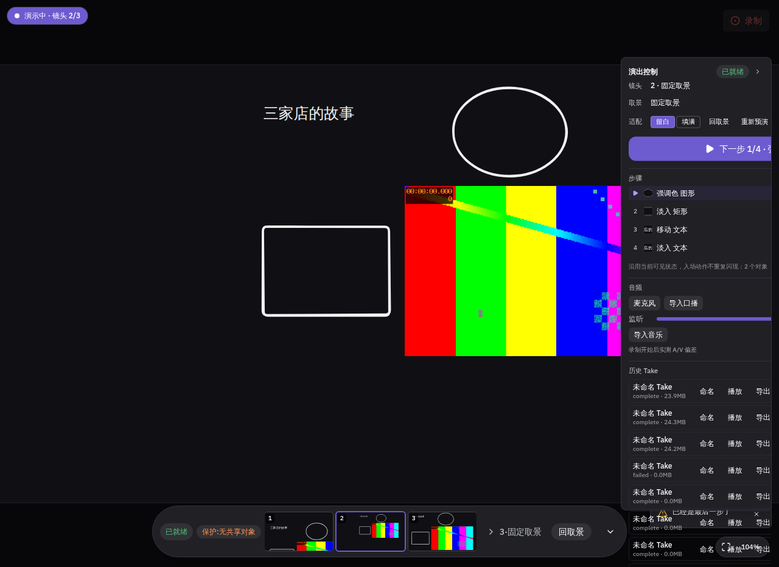Click the 三家店的故事 title text

coord(309,114)
